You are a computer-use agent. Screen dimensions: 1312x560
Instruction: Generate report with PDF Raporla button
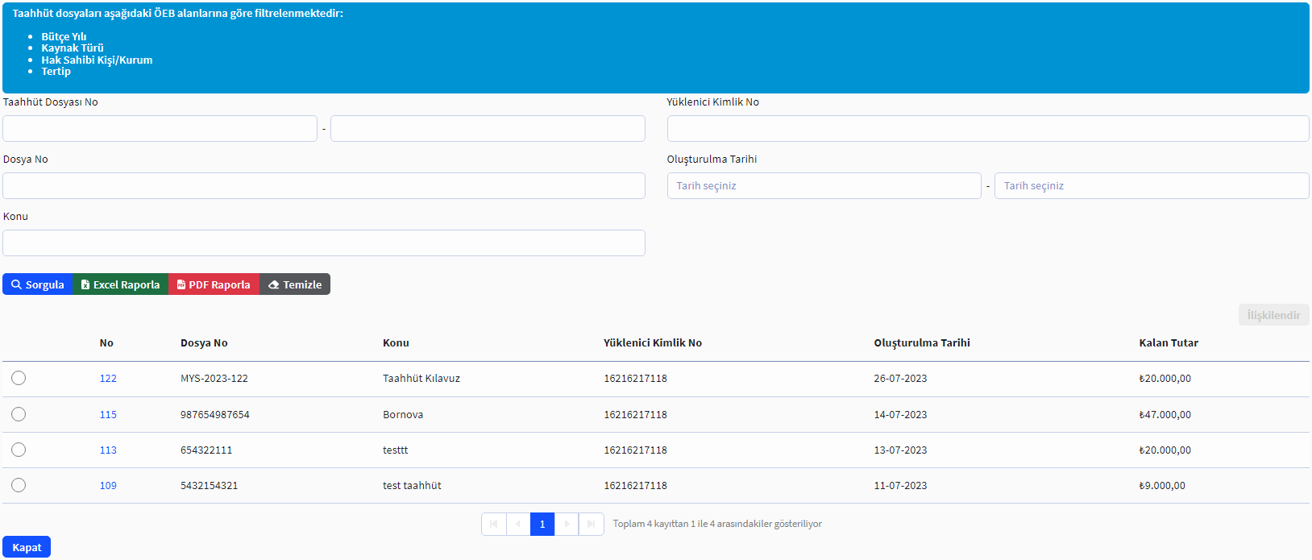point(214,284)
